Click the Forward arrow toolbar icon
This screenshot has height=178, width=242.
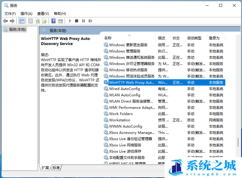point(12,21)
